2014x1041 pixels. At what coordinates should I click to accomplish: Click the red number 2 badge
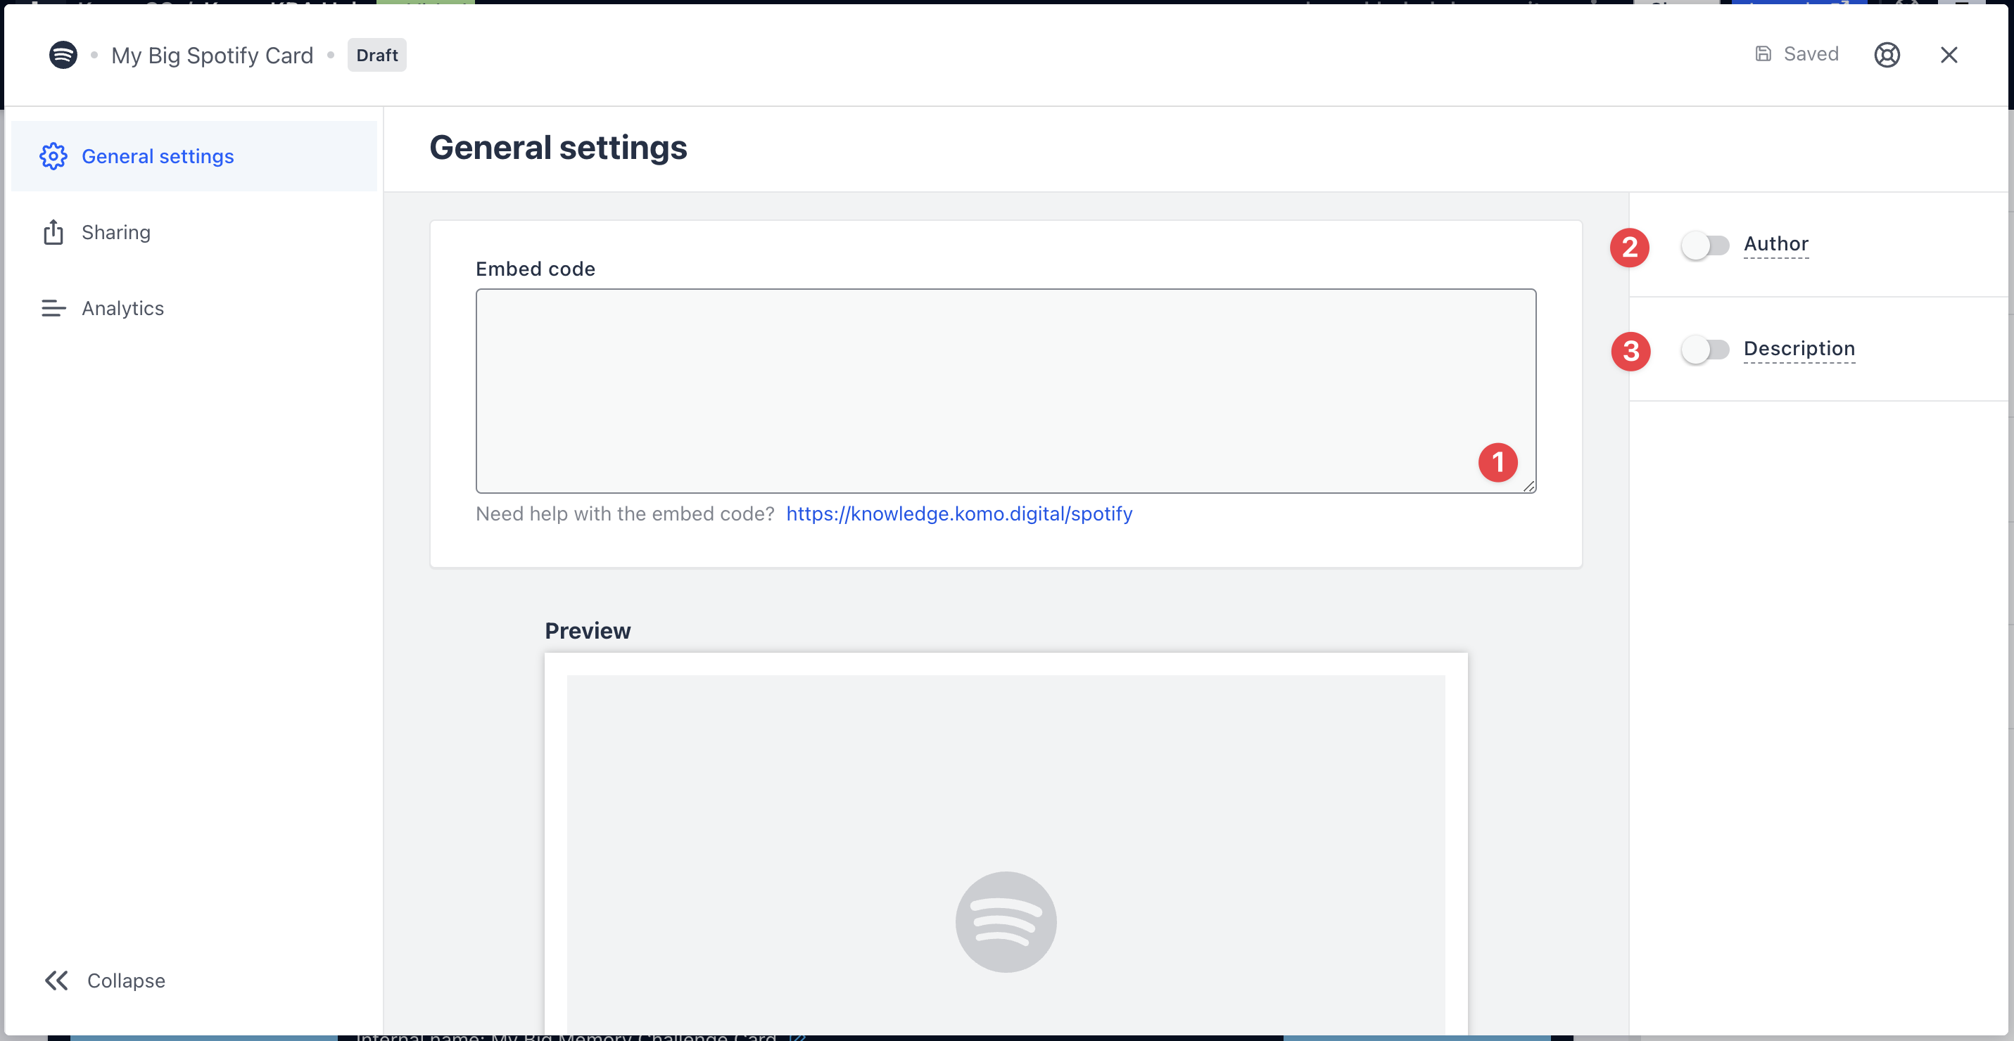pos(1629,247)
